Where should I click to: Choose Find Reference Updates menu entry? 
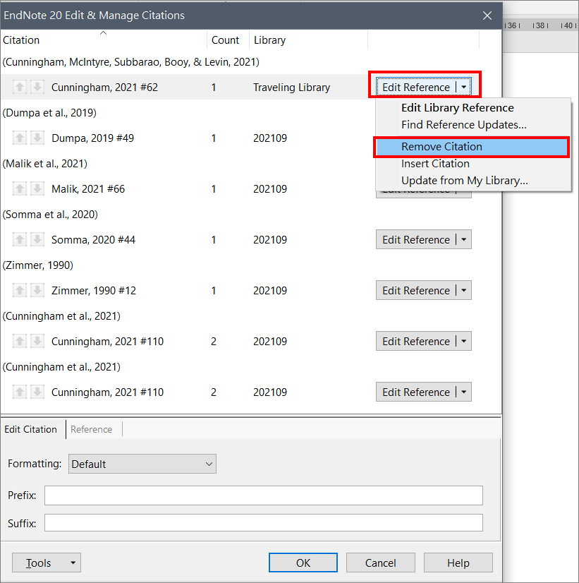tap(464, 124)
